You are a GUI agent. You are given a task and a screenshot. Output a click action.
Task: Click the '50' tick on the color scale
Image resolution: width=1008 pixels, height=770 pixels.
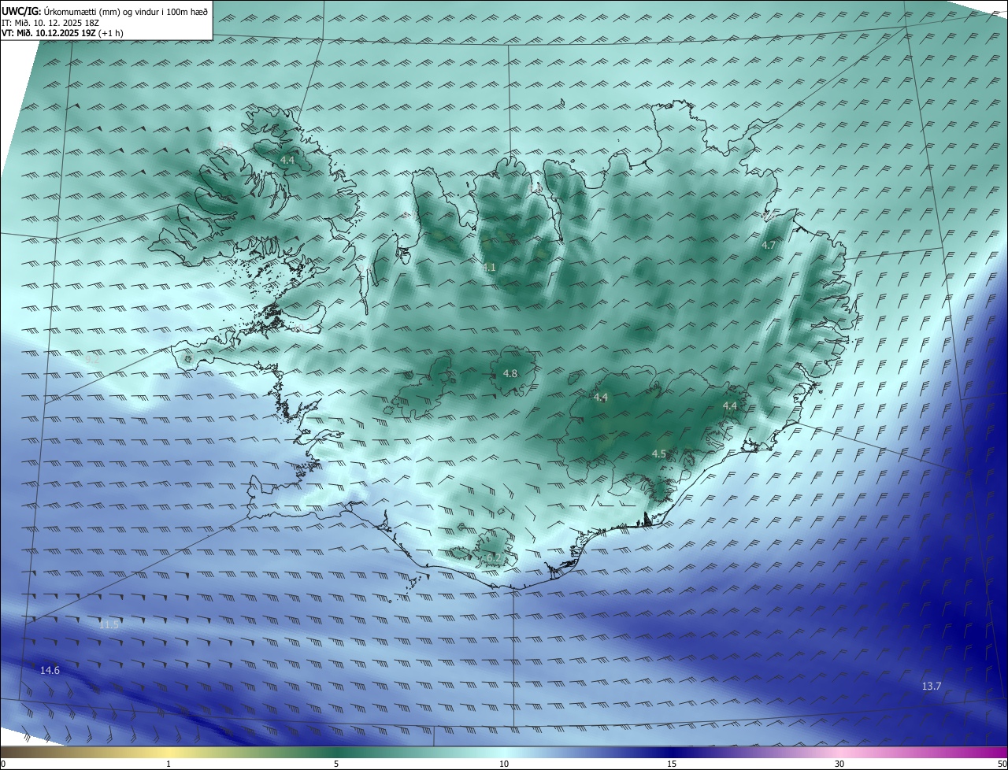point(1001,764)
